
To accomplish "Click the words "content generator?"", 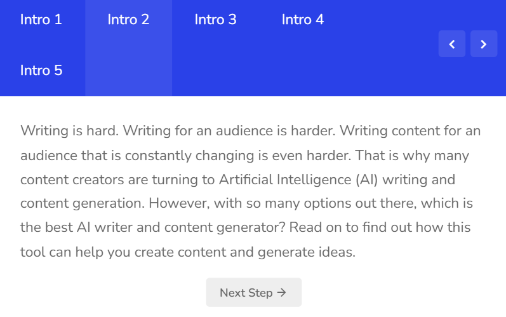I will 225,227.
